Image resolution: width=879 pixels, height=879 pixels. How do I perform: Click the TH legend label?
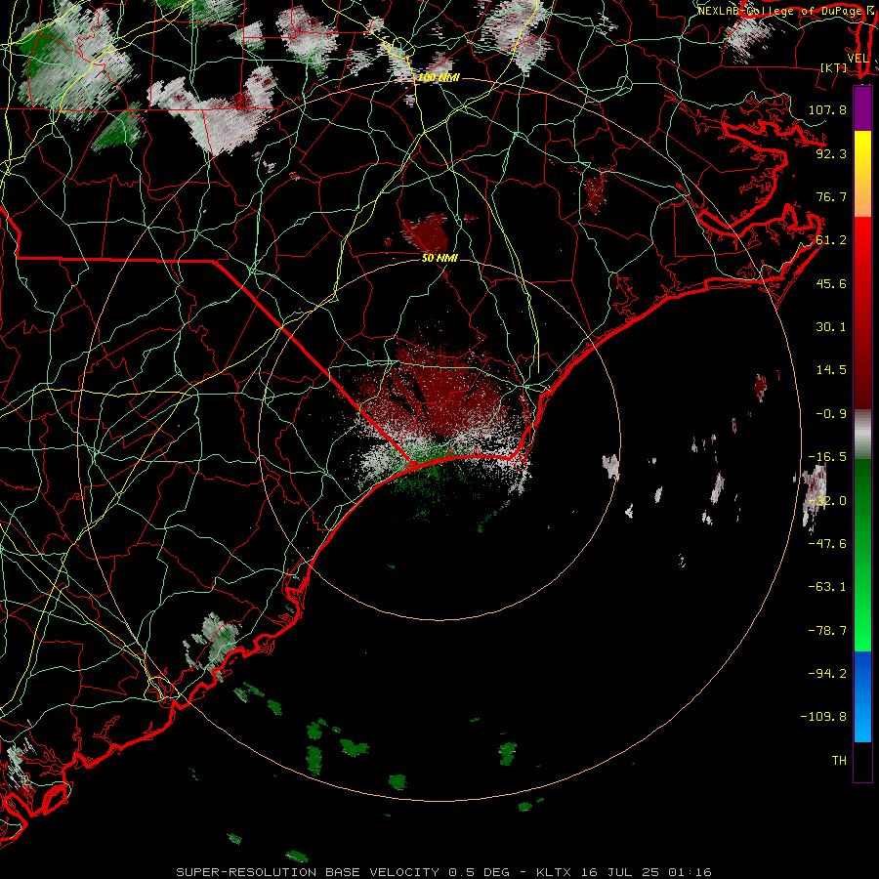(839, 761)
